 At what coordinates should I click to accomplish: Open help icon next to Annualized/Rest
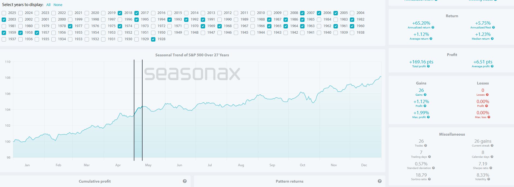(494, 28)
